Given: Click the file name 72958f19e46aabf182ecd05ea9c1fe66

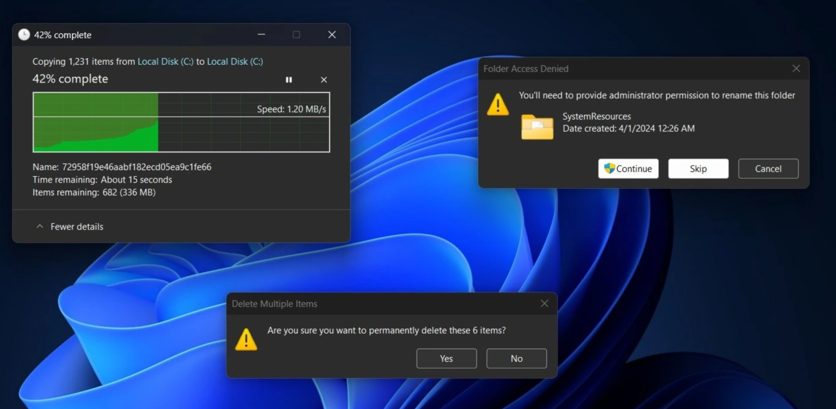Looking at the screenshot, I should point(137,167).
